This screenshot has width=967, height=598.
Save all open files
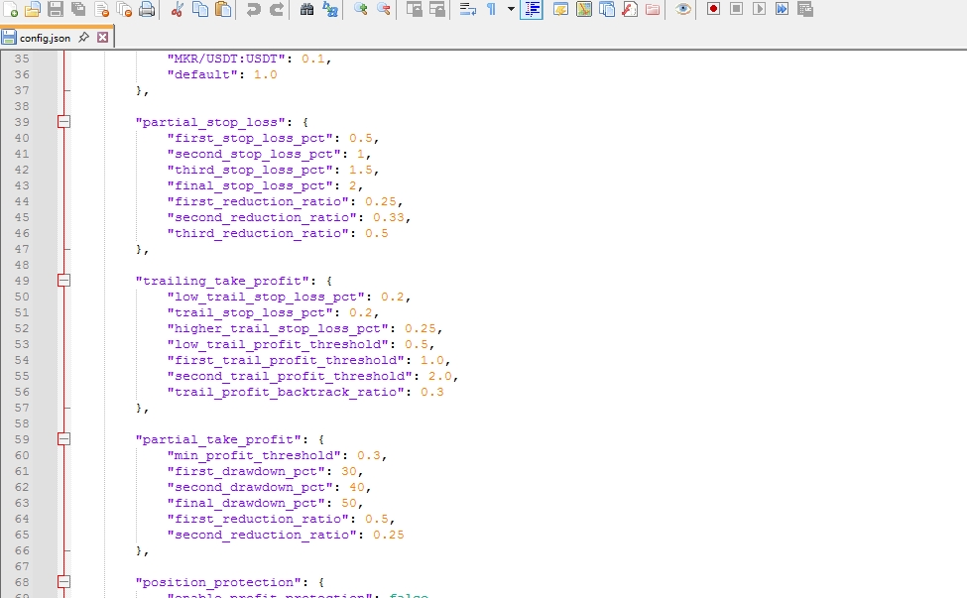point(78,9)
